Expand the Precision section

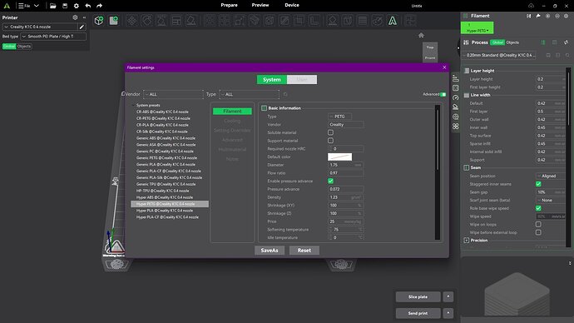[467, 241]
